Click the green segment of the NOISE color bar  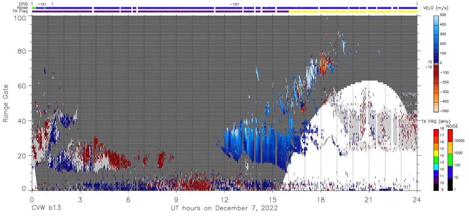[x=450, y=160]
